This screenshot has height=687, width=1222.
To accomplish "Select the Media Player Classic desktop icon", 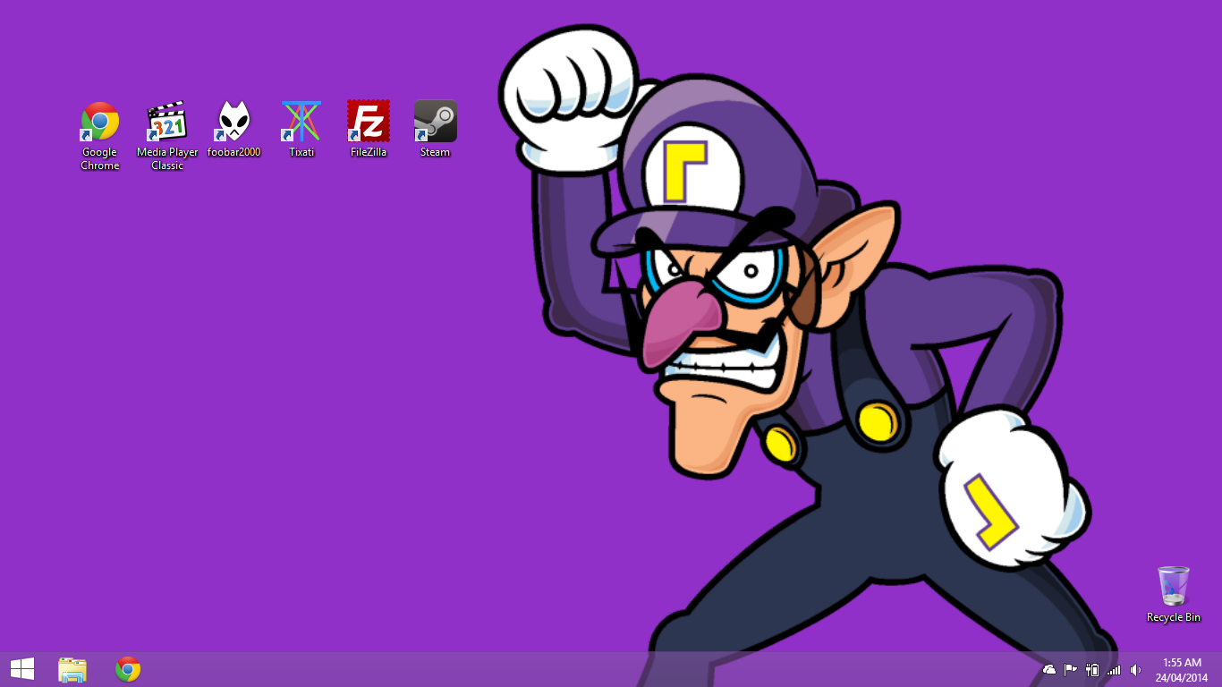I will click(x=167, y=122).
